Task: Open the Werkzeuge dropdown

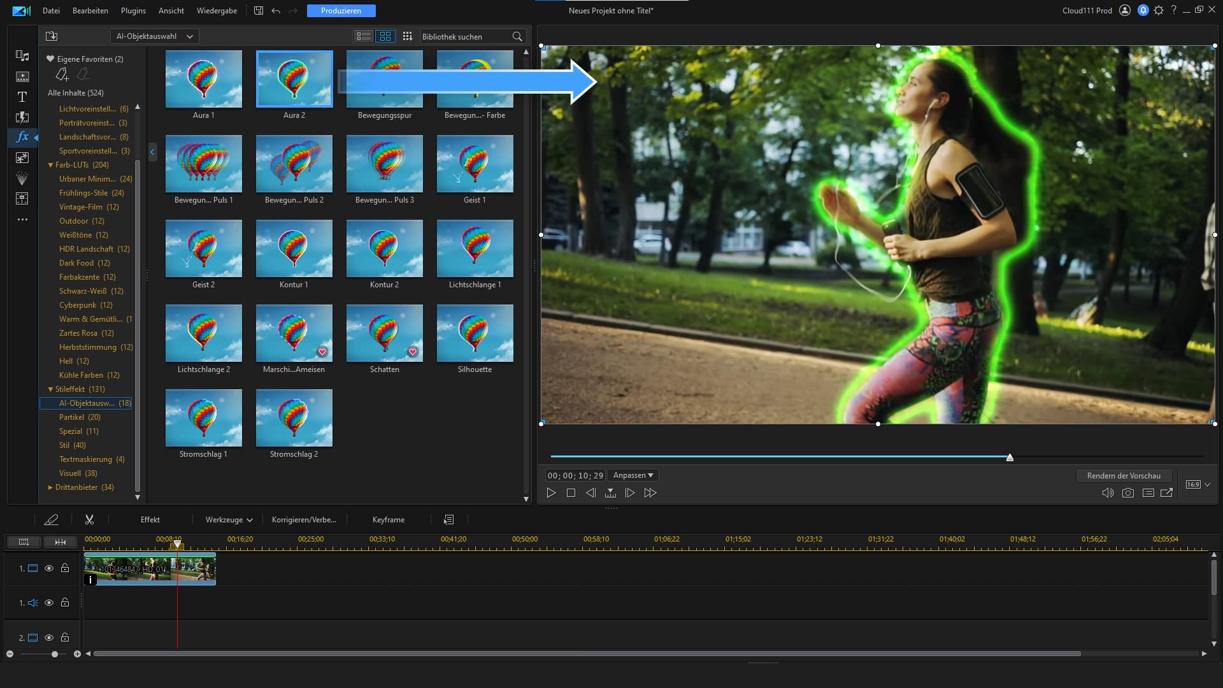Action: [229, 520]
